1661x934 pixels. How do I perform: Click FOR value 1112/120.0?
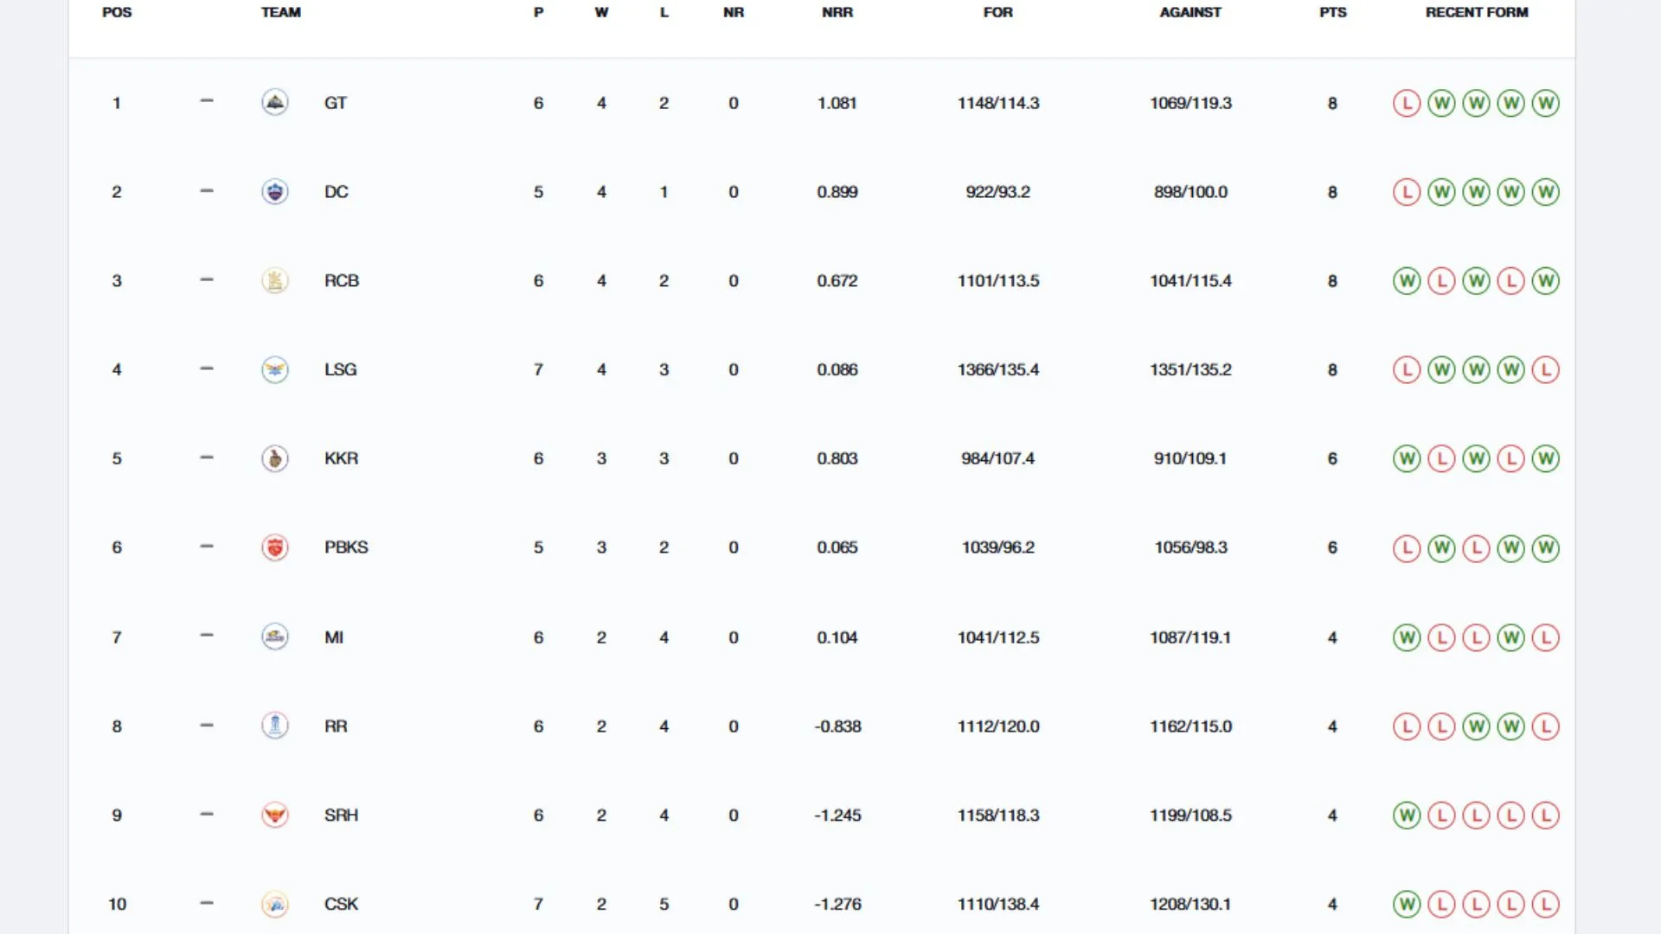tap(998, 726)
